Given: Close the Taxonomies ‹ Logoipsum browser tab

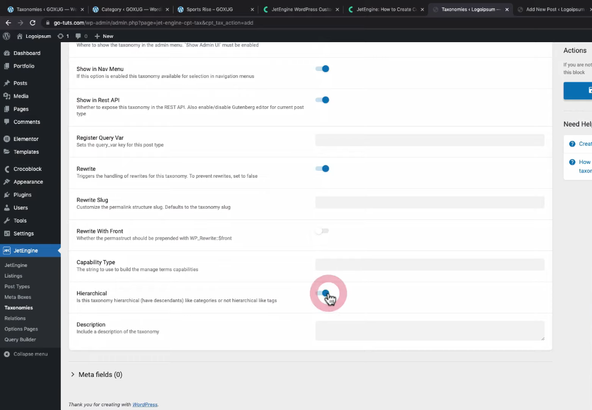Looking at the screenshot, I should (507, 10).
